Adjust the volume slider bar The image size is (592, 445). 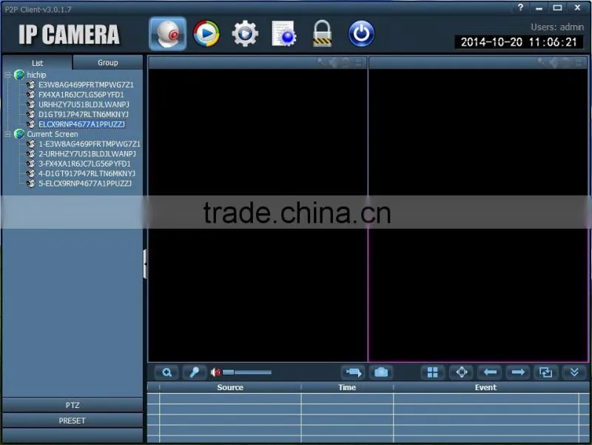pyautogui.click(x=247, y=372)
